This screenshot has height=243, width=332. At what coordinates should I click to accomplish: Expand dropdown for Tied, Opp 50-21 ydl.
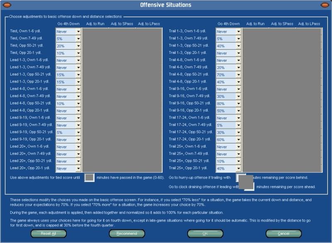tap(78, 46)
